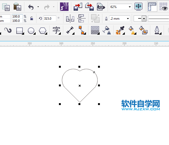Screen dimensions: 169x145
Task: Click the ruler at the 250 mark
Action: (93, 43)
